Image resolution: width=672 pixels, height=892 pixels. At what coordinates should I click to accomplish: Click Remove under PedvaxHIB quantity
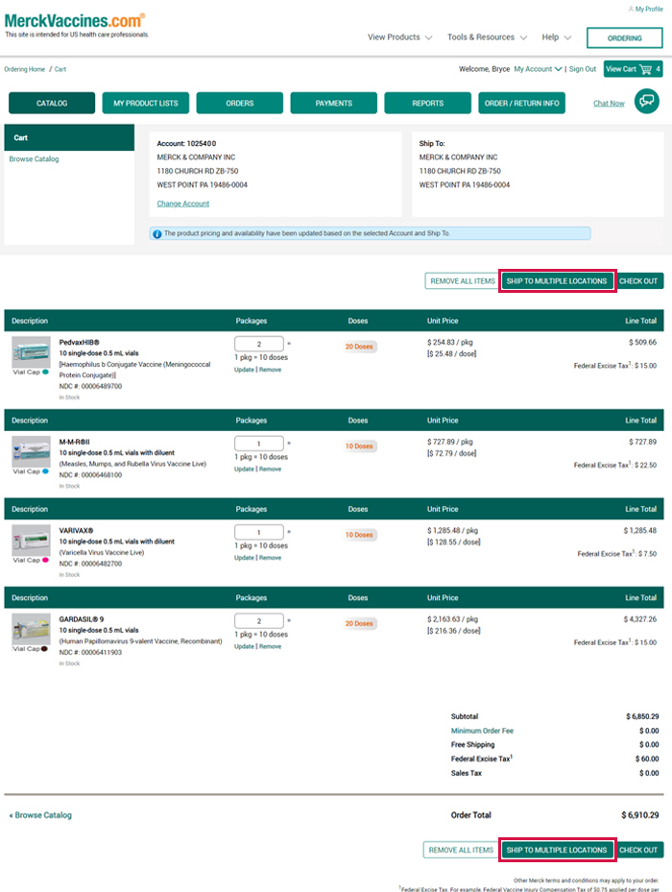coord(271,370)
